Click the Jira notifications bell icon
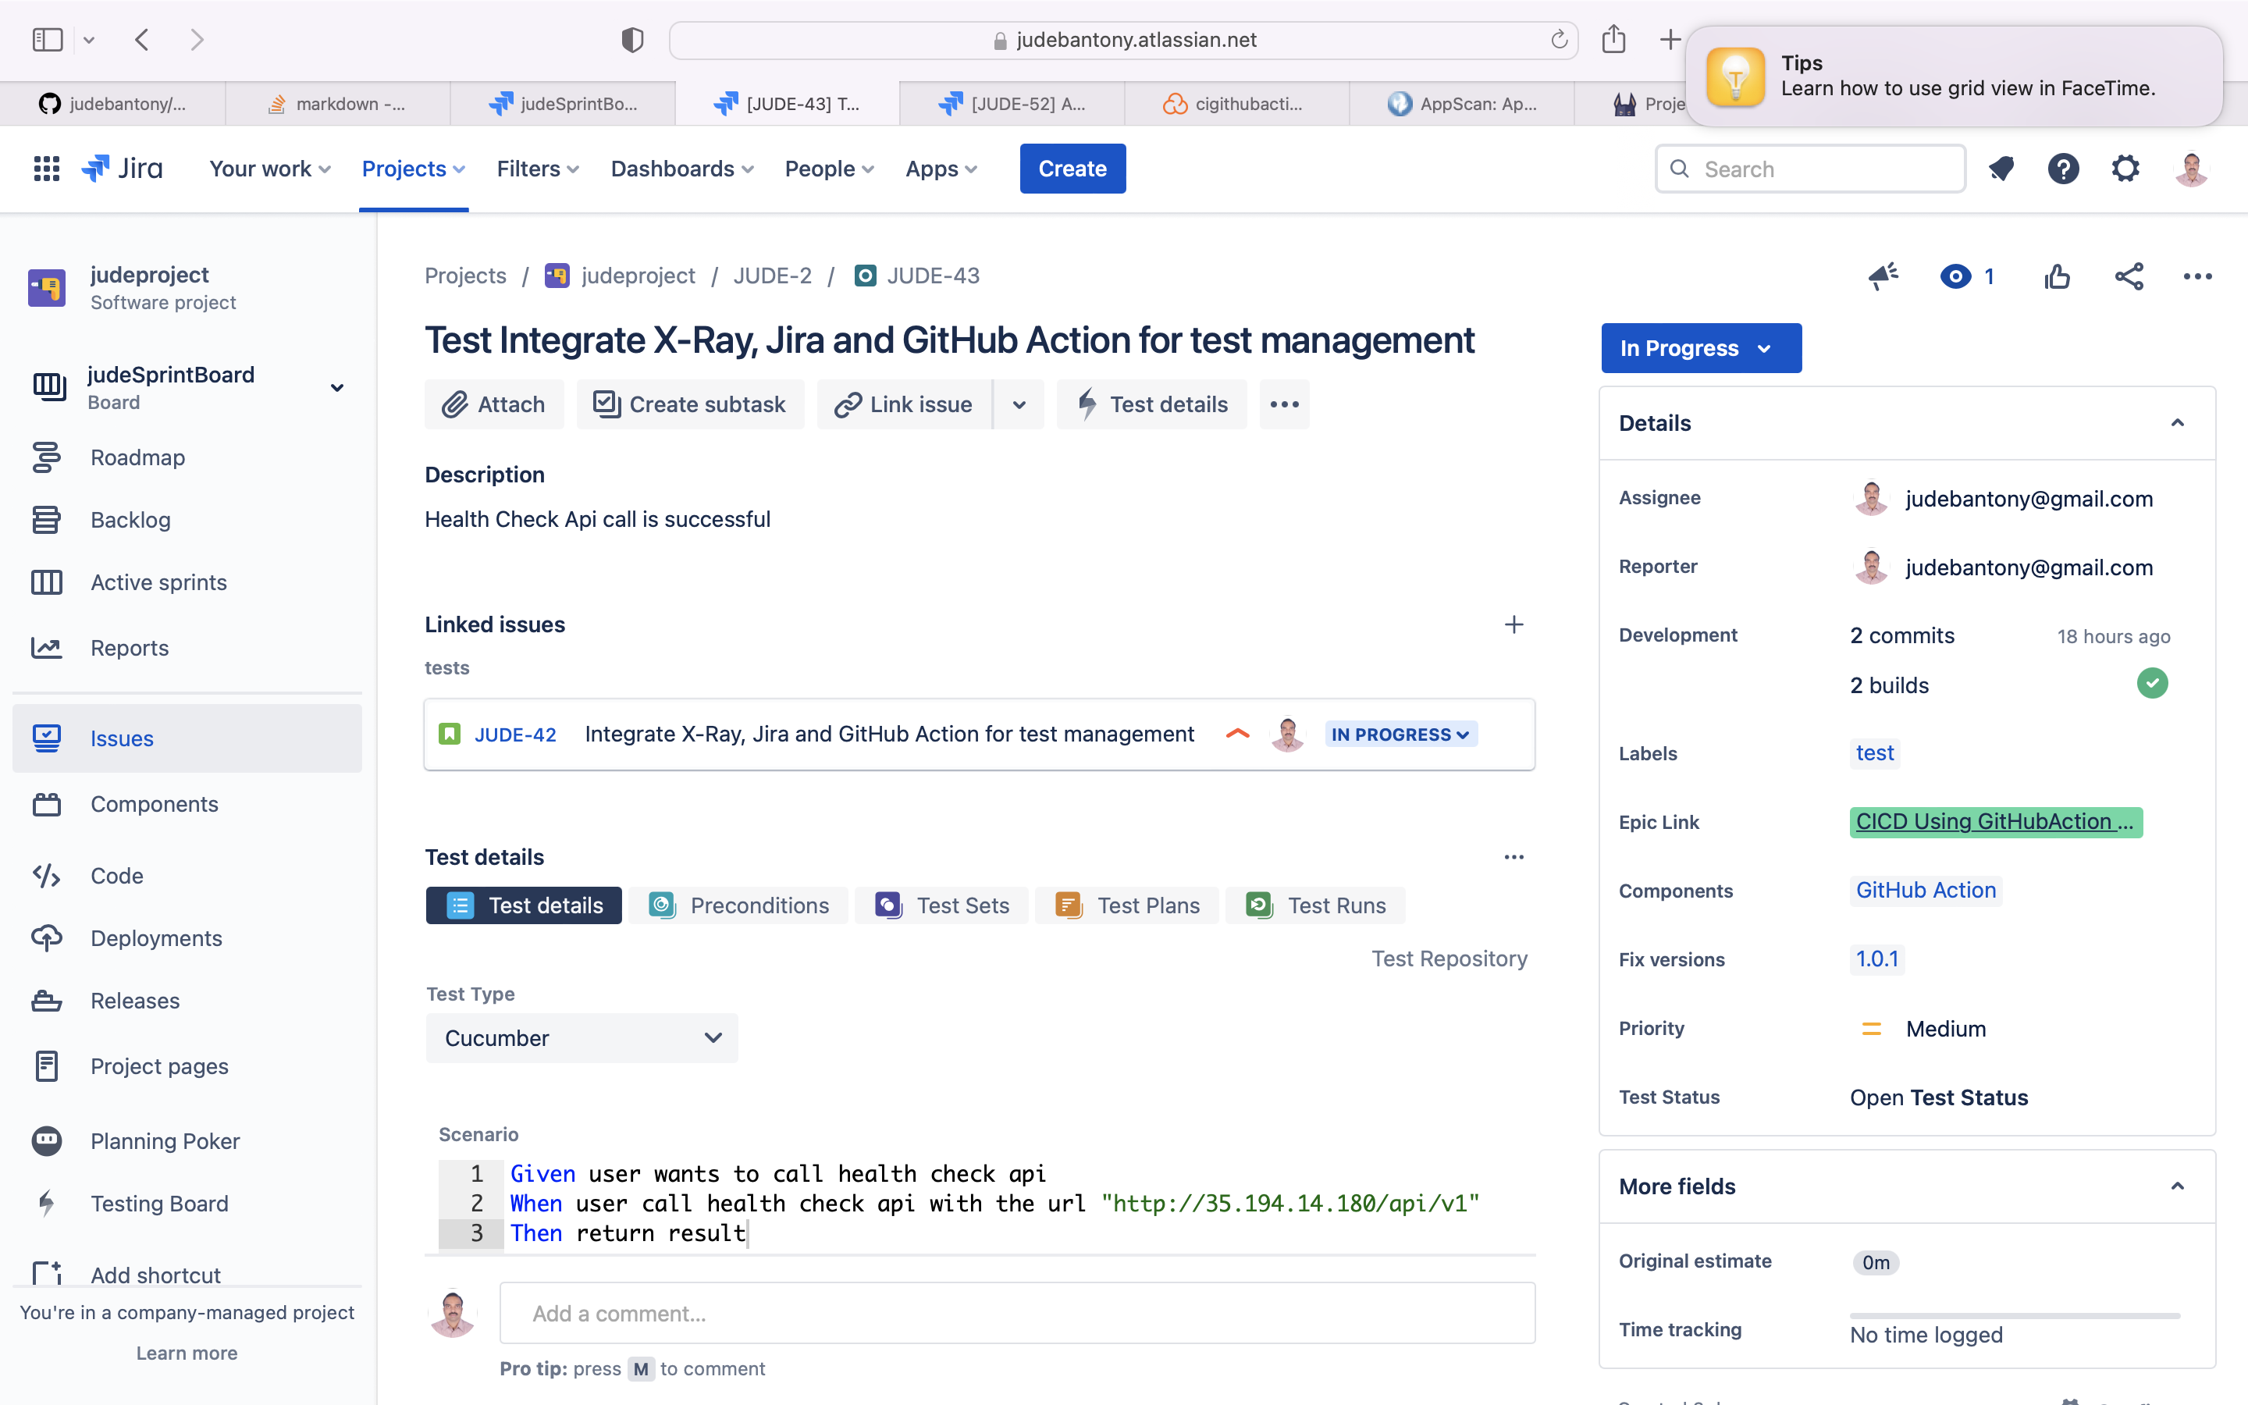Screen dimensions: 2248x1405 (2001, 169)
